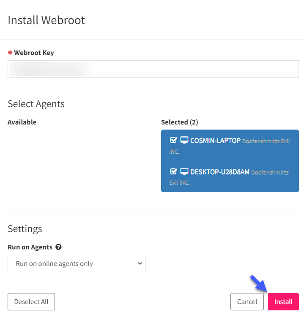
Task: Open the Run on Agents dropdown
Action: (77, 263)
